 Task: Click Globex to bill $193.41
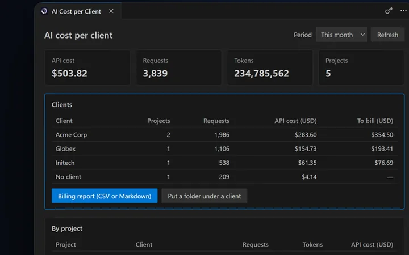(x=382, y=148)
